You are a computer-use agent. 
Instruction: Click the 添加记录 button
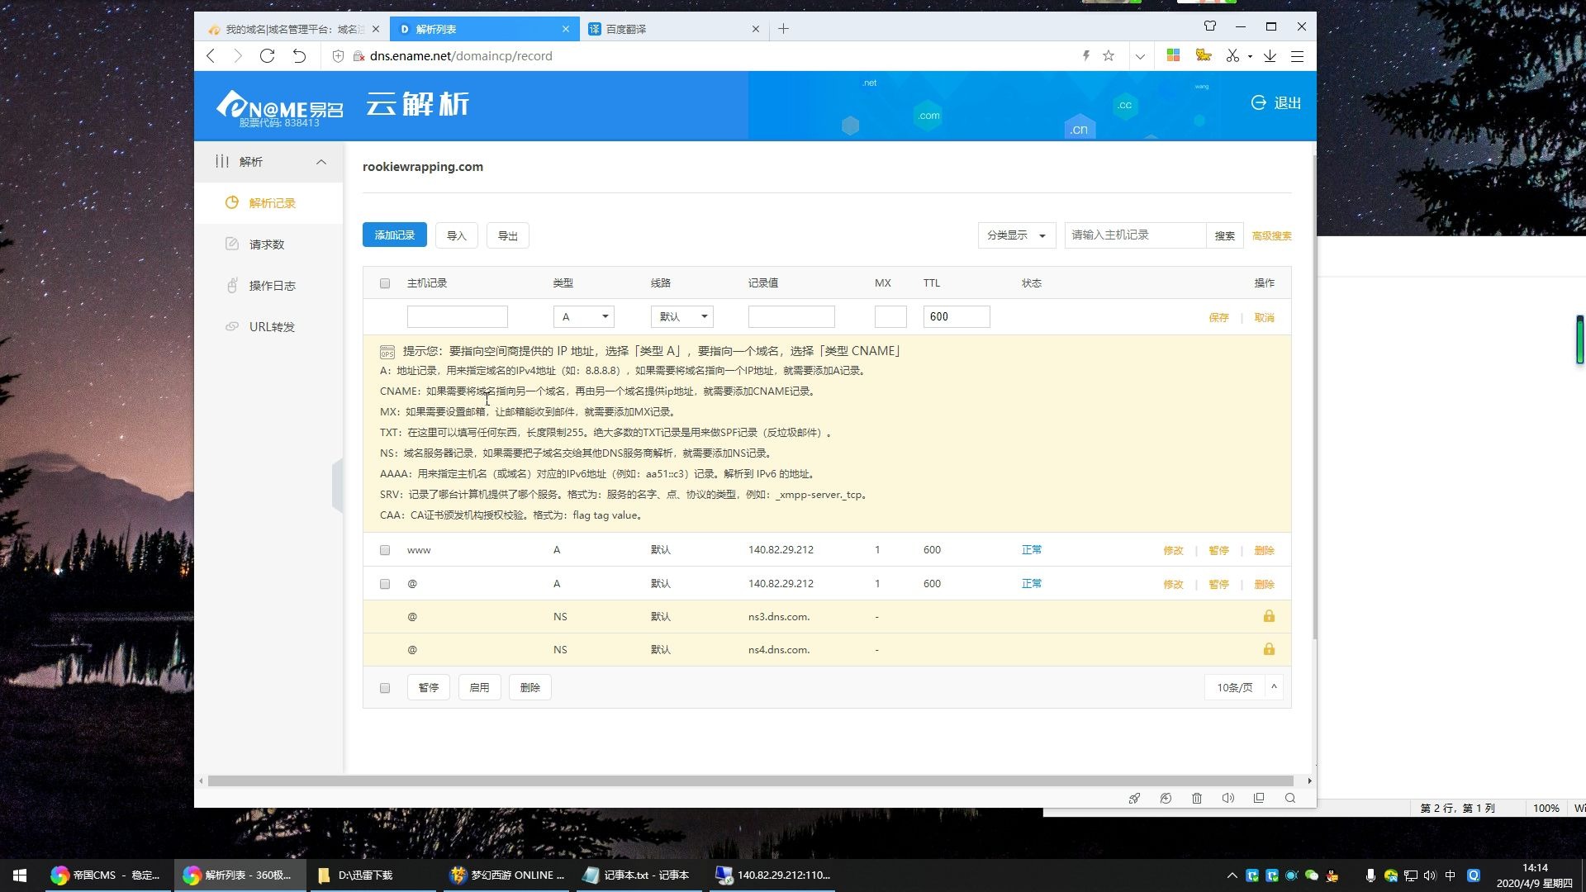pyautogui.click(x=394, y=235)
